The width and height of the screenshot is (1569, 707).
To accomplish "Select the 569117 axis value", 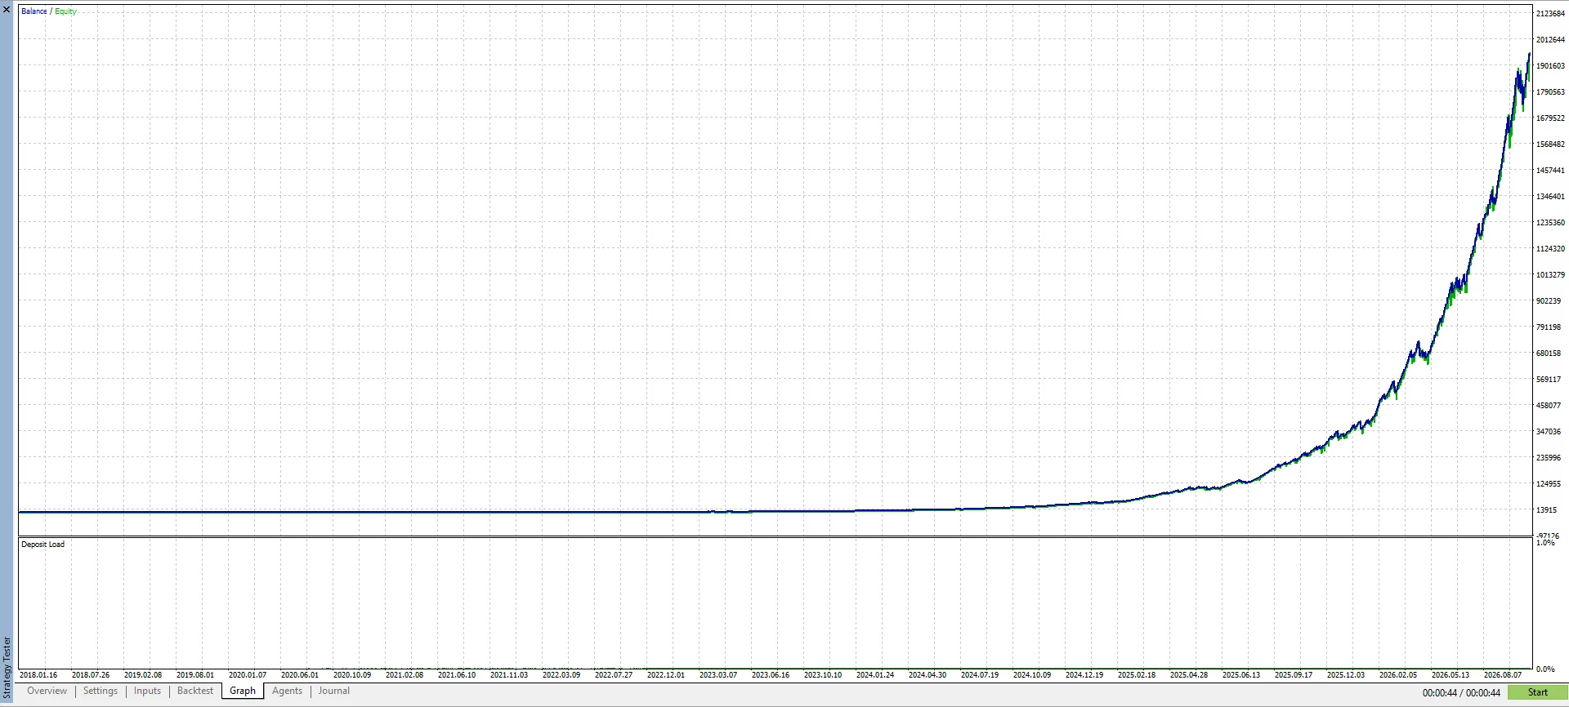I will 1549,380.
